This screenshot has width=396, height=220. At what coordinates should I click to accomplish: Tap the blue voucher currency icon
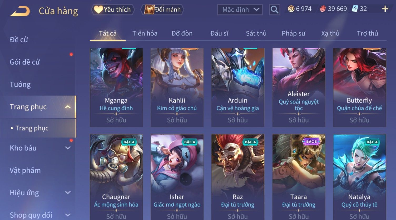(x=355, y=9)
